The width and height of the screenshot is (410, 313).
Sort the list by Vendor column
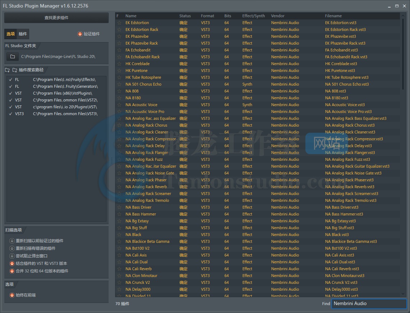[x=278, y=15]
